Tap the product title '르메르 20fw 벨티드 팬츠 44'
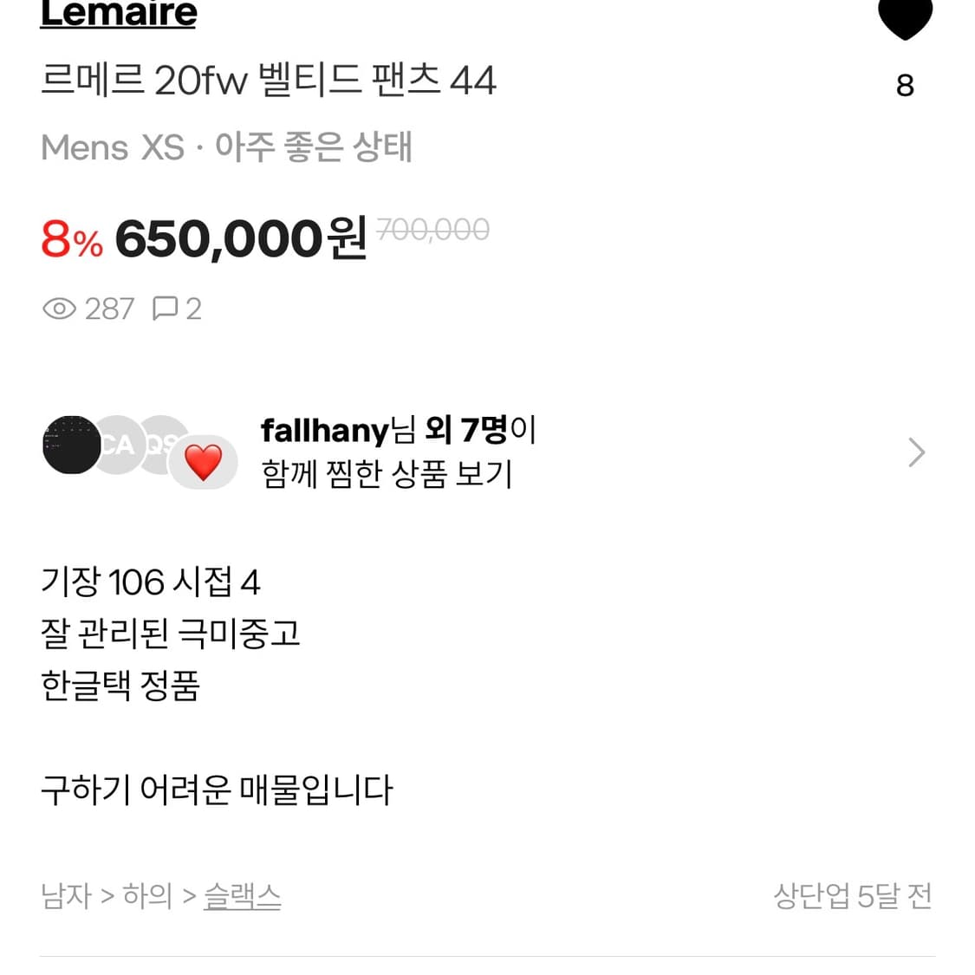 click(269, 80)
